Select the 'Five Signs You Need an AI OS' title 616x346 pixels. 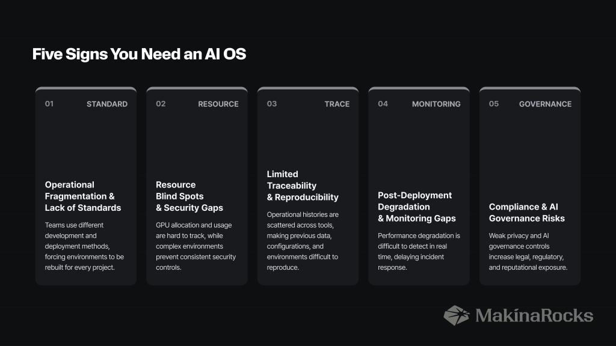click(139, 54)
